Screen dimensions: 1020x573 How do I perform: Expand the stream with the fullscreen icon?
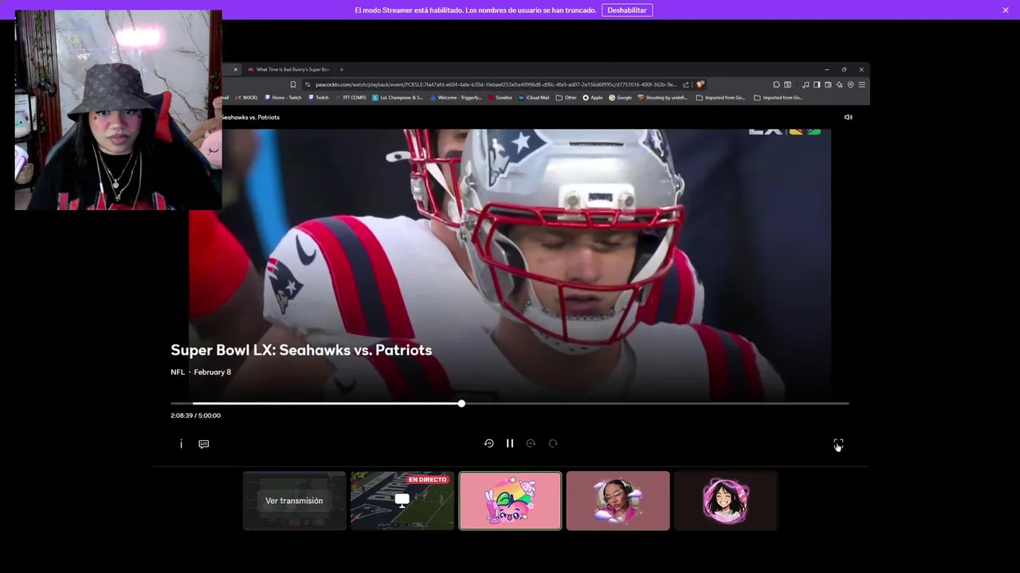click(838, 443)
